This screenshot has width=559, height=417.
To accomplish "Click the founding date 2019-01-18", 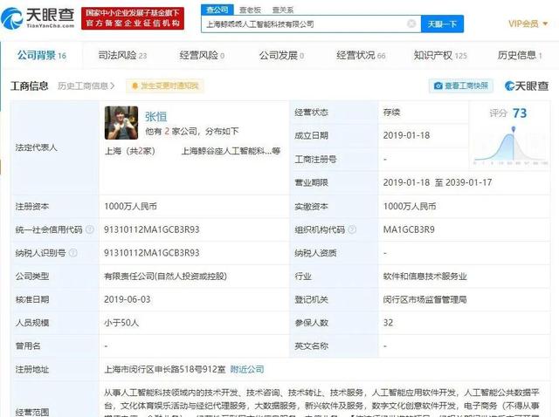I will (406, 135).
